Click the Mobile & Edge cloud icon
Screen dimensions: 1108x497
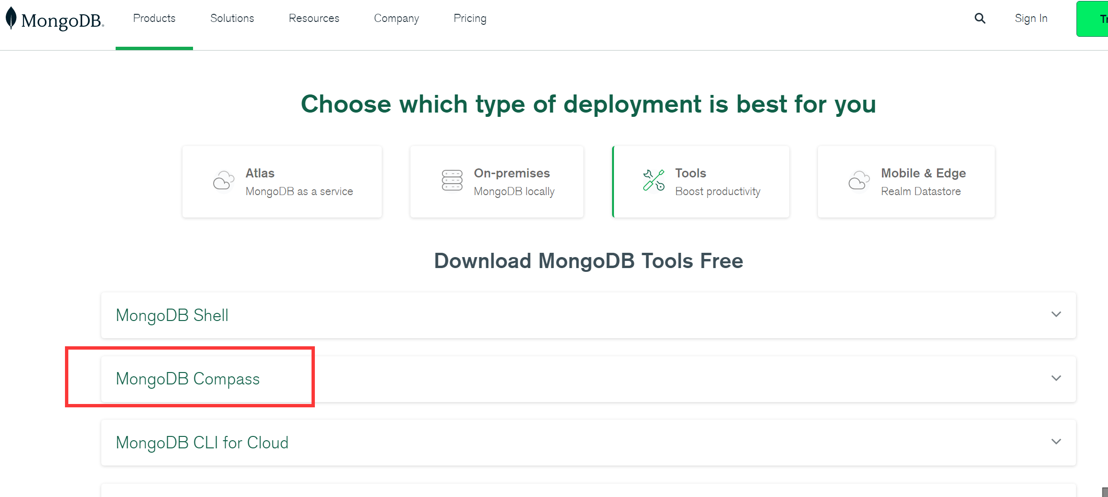tap(859, 180)
